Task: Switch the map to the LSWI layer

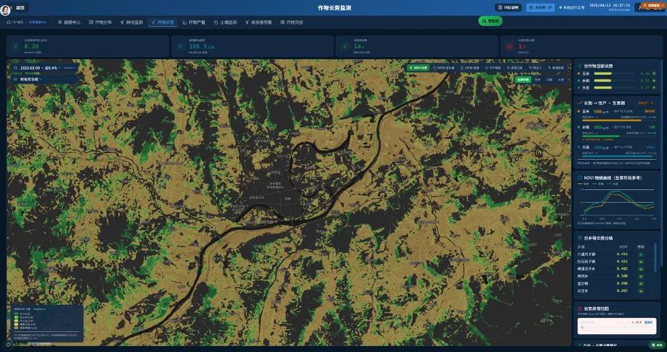Action: [x=470, y=68]
